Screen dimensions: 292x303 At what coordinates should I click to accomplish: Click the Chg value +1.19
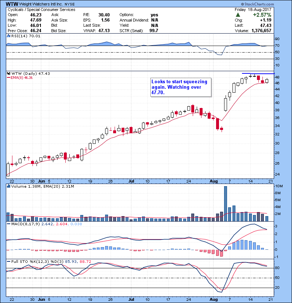(265, 20)
